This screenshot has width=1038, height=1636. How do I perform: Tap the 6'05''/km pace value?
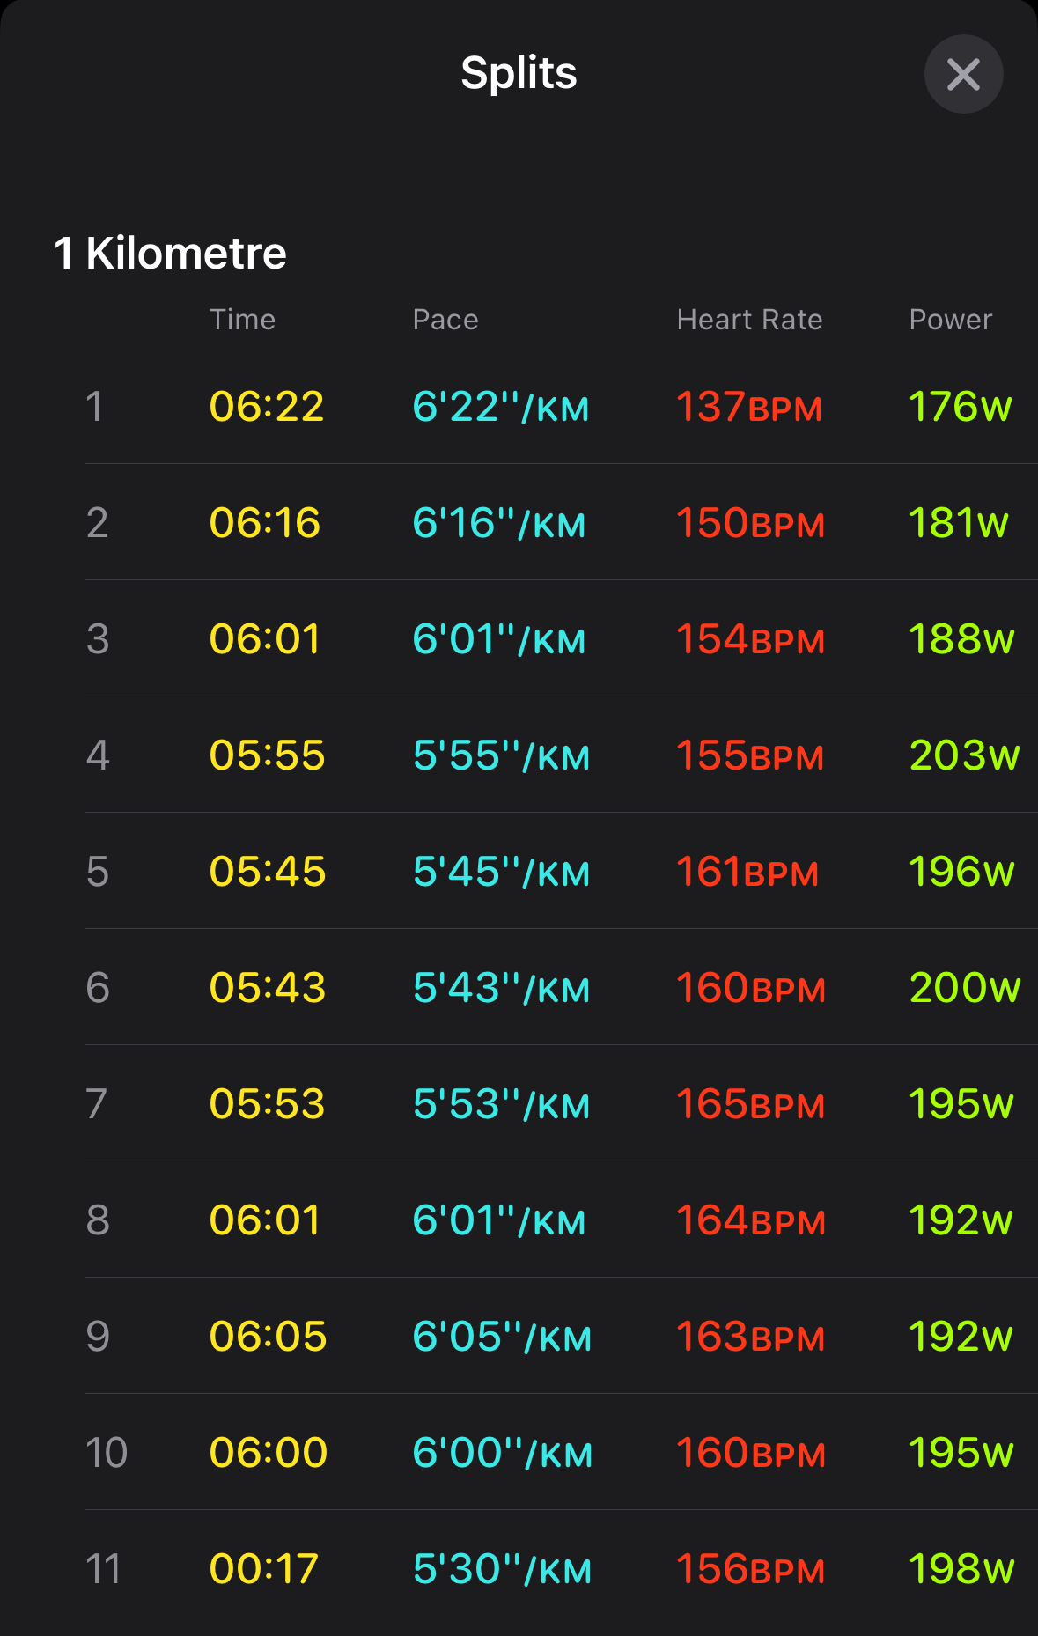pyautogui.click(x=502, y=1337)
